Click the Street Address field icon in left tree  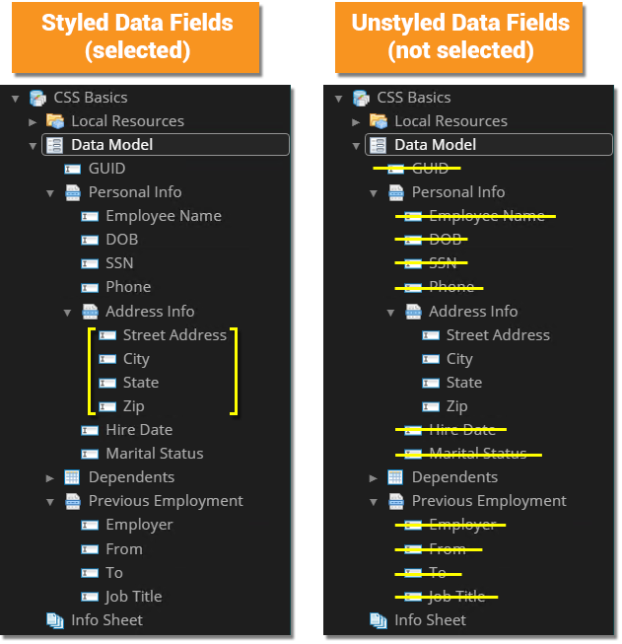coord(106,335)
